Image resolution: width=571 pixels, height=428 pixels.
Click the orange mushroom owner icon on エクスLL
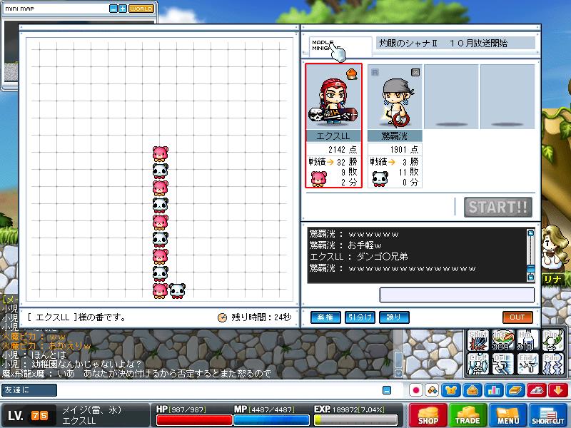click(x=351, y=73)
